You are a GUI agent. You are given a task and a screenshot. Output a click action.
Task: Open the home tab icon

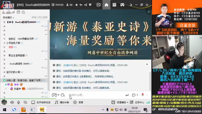coord(106,5)
